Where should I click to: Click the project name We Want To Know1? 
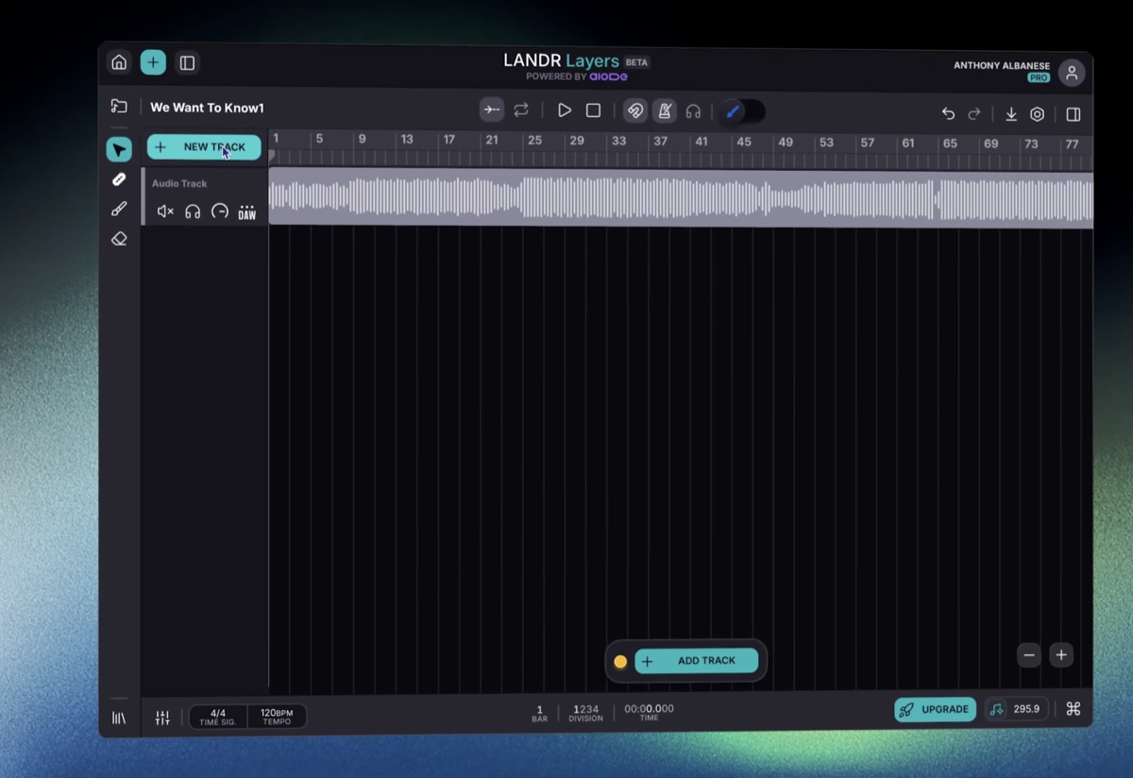207,108
